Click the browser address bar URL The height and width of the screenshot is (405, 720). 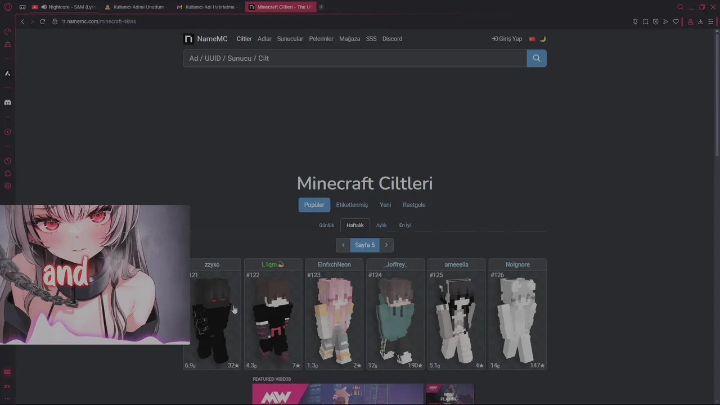point(99,21)
